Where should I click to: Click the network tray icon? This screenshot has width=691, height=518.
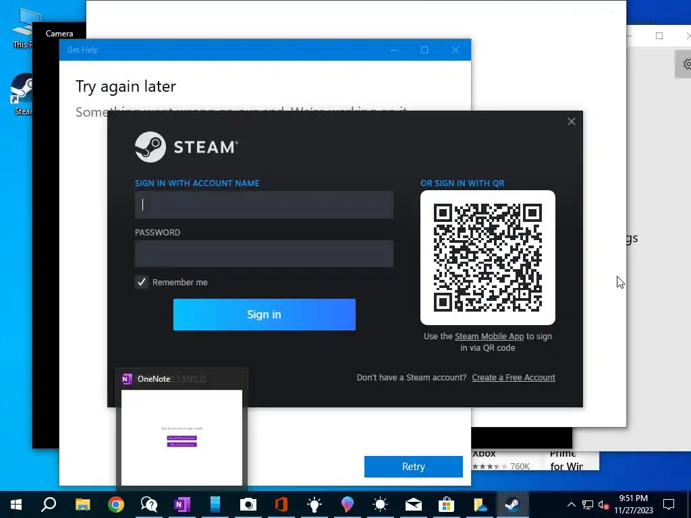pos(588,505)
